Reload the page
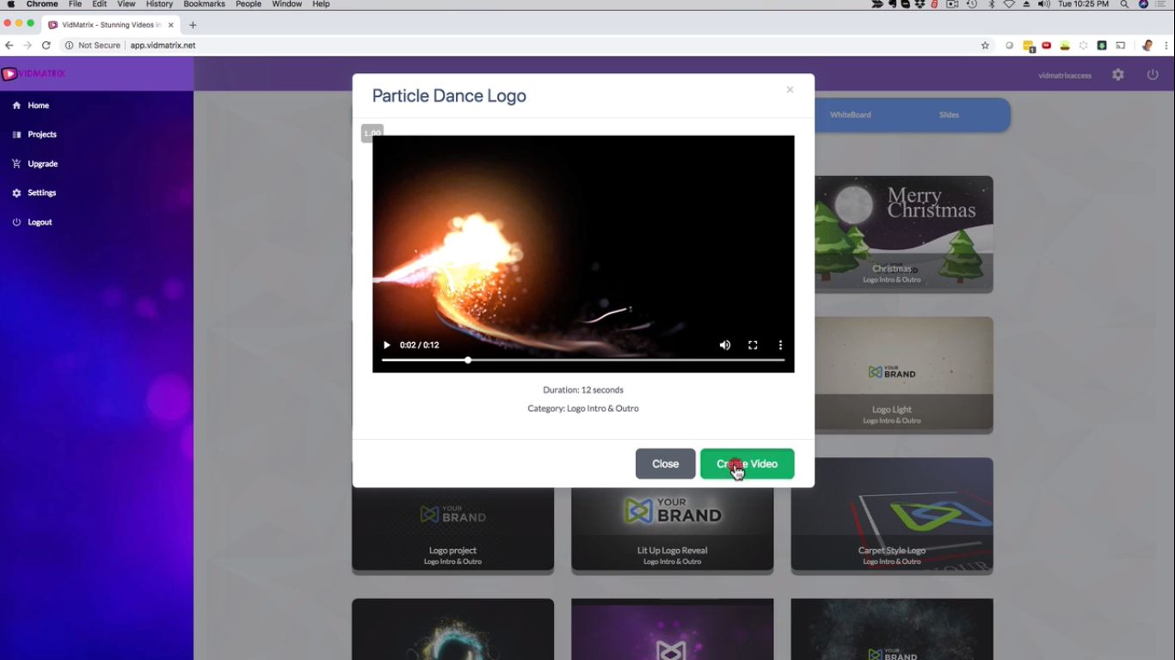This screenshot has width=1175, height=660. [46, 46]
